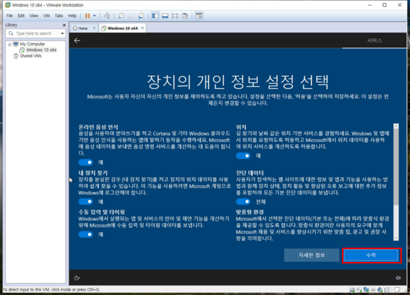The image size is (410, 295).
Task: Click the privacy settings scrollbar down arrow
Action: pyautogui.click(x=396, y=238)
